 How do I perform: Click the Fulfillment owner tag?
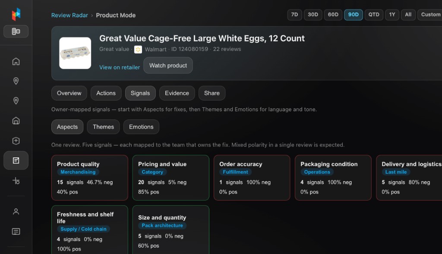click(235, 172)
